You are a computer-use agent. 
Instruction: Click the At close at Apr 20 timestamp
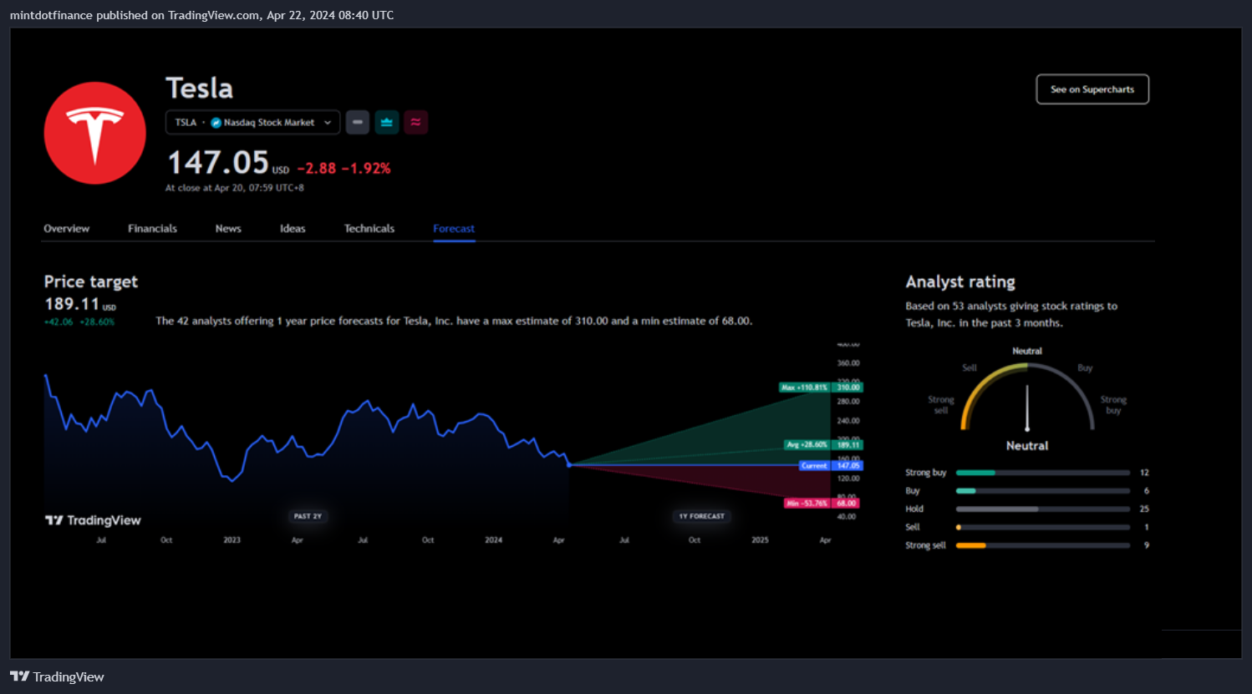click(235, 188)
